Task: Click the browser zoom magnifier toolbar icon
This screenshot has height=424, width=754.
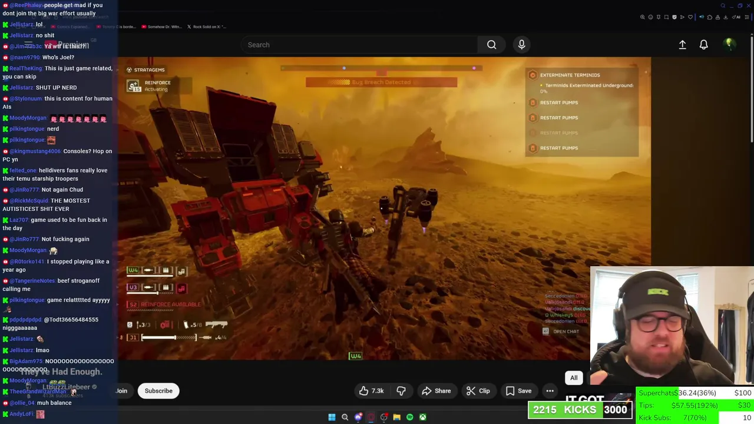Action: 643,17
